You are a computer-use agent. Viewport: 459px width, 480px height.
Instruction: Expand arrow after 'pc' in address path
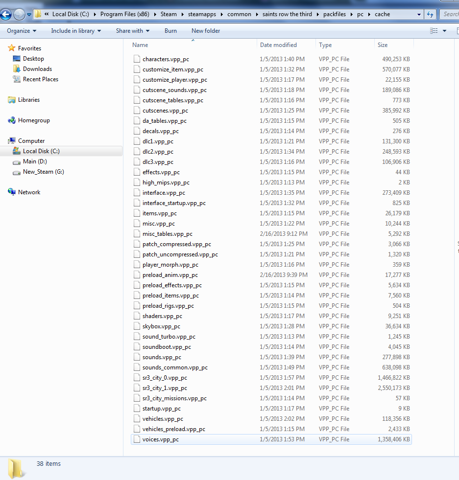pos(369,14)
